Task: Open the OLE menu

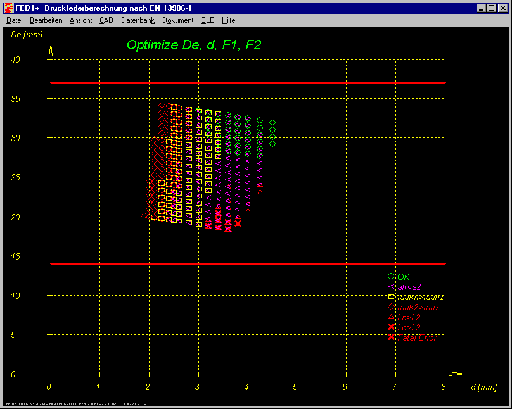Action: click(x=207, y=20)
